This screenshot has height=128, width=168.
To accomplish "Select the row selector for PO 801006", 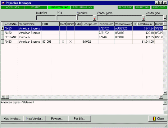I will (x=2, y=42).
